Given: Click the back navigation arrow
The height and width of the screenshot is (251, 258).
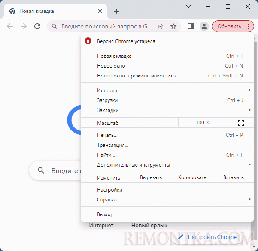Looking at the screenshot, I should point(10,26).
